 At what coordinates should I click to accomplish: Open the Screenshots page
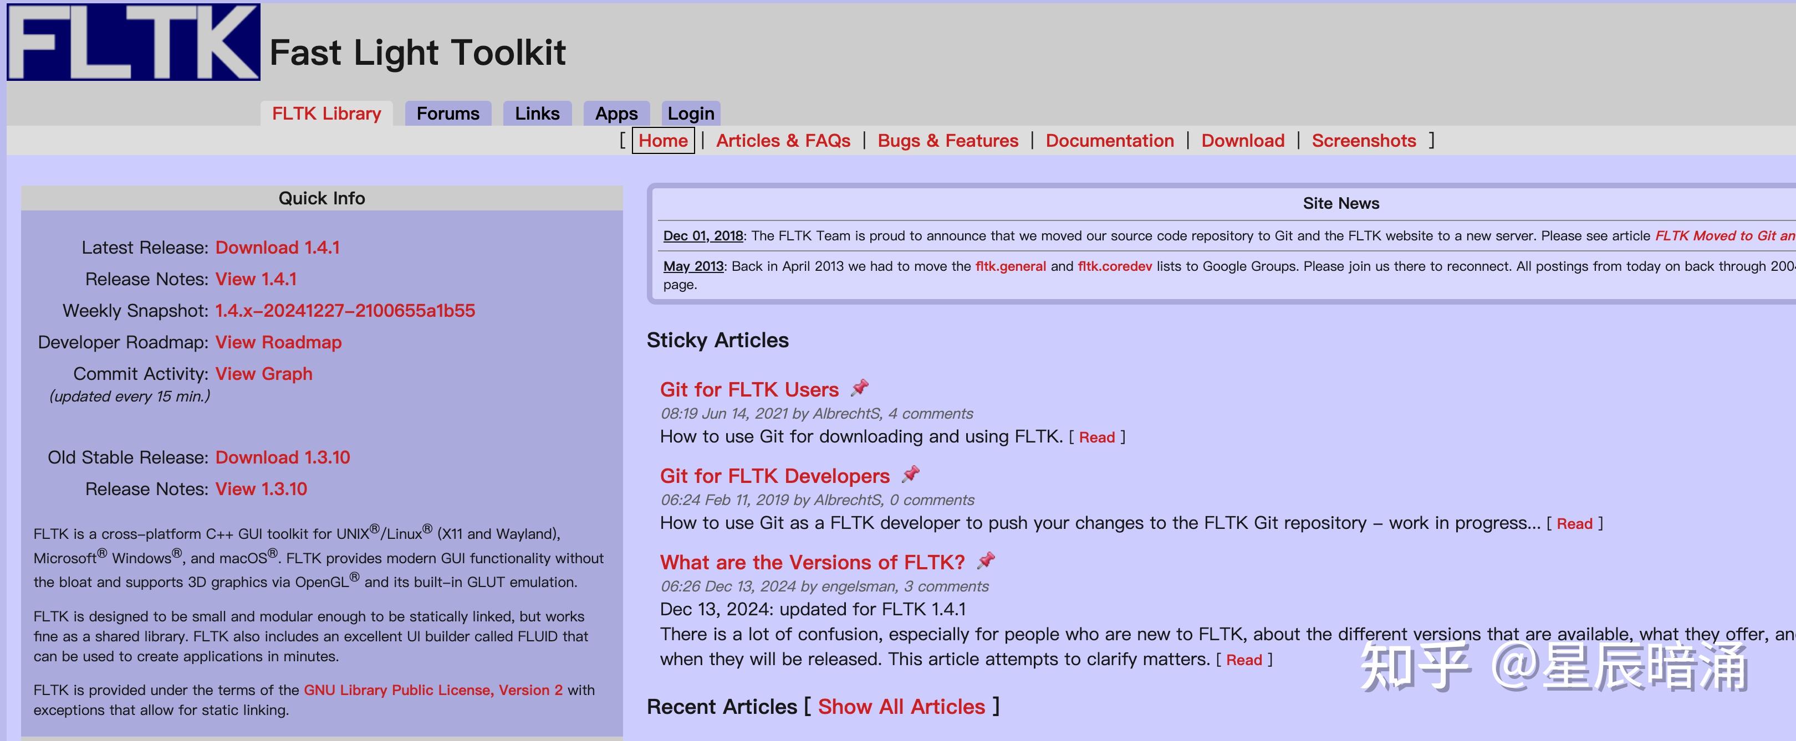click(1363, 141)
